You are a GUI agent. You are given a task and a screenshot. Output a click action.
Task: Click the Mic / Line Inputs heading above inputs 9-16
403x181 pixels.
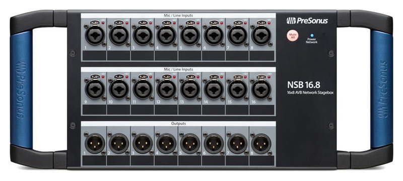(x=178, y=69)
